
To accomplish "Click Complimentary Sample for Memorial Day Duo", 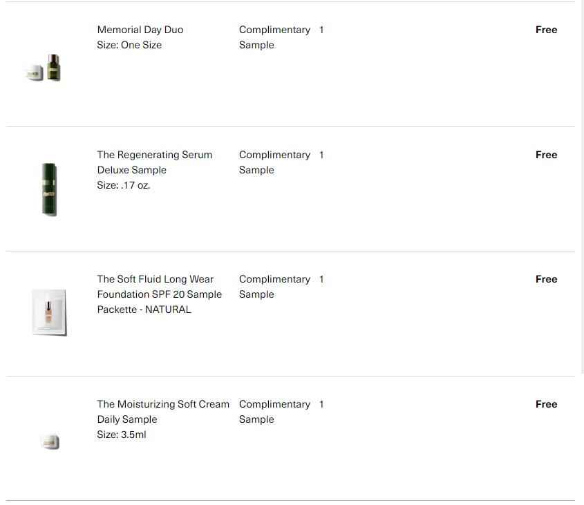I will [x=274, y=37].
